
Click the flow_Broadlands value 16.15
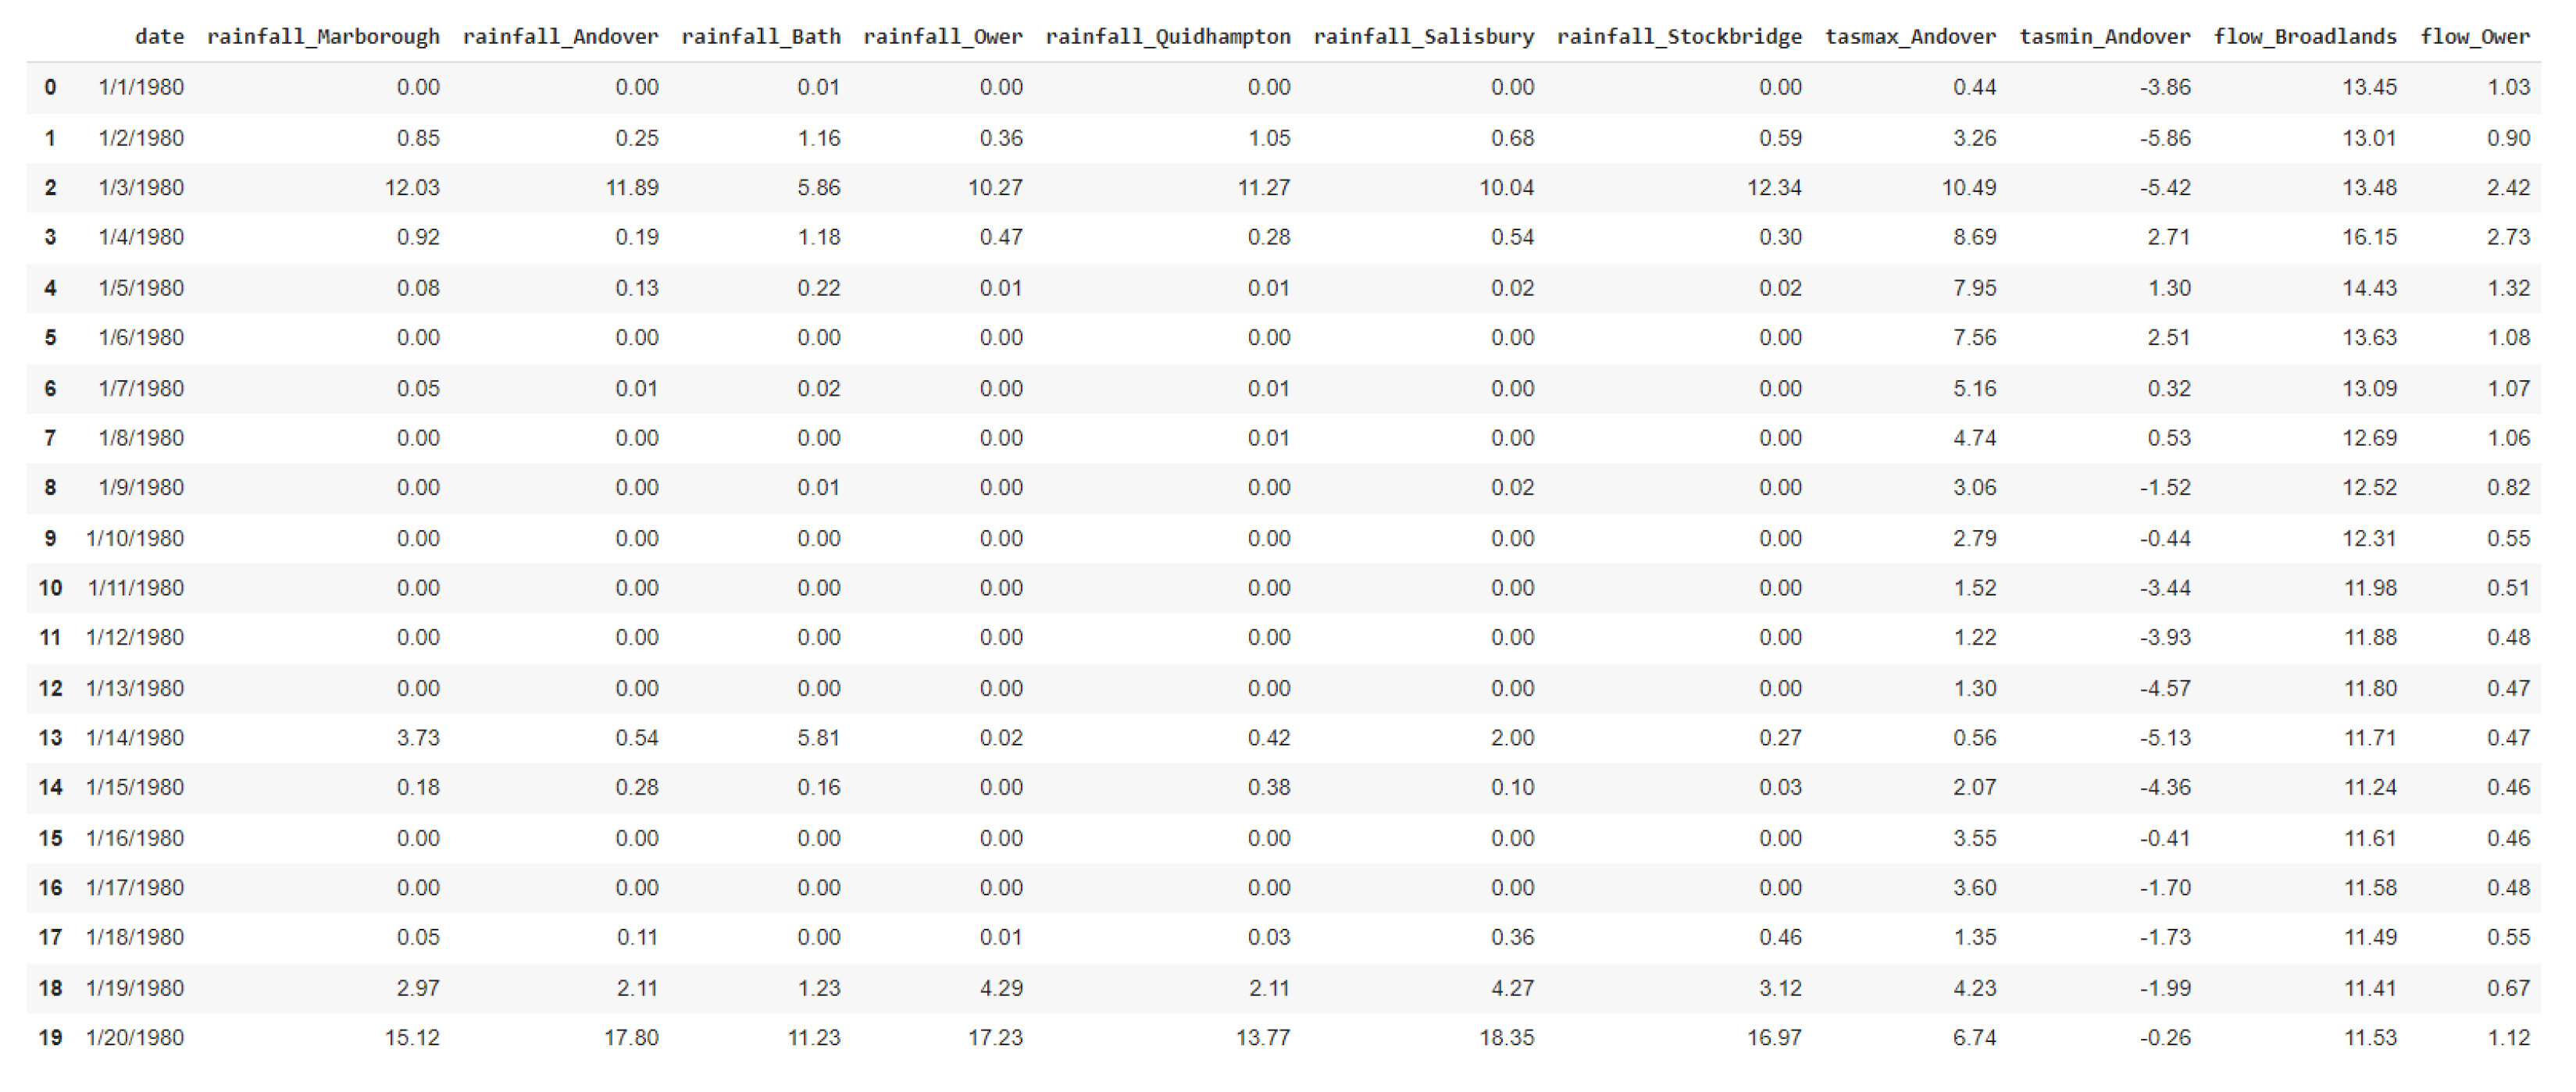[x=2369, y=238]
